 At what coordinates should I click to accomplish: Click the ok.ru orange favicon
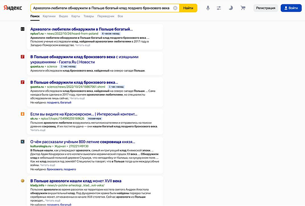(x=22, y=114)
